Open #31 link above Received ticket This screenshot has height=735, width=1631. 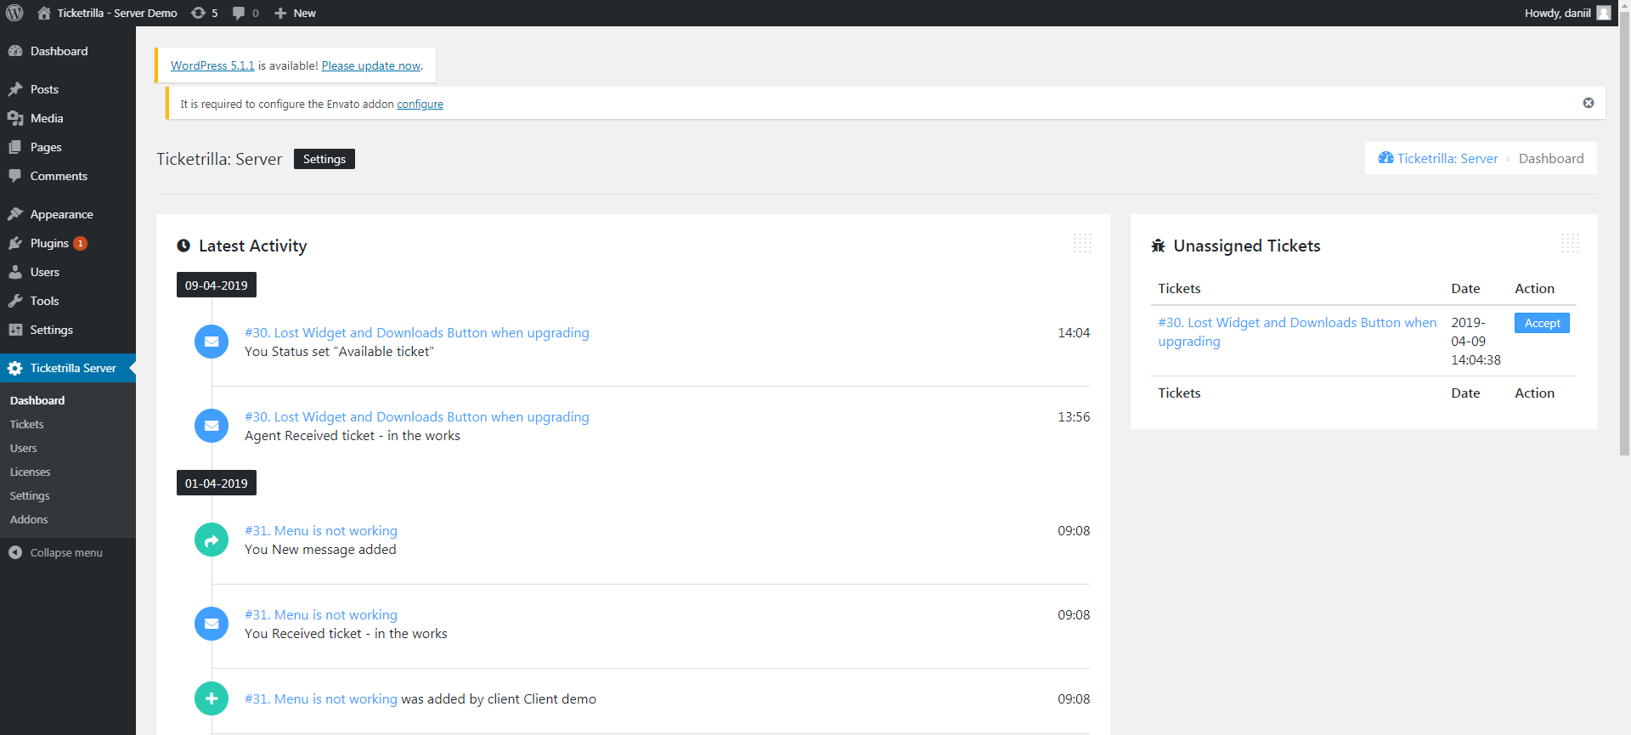321,614
